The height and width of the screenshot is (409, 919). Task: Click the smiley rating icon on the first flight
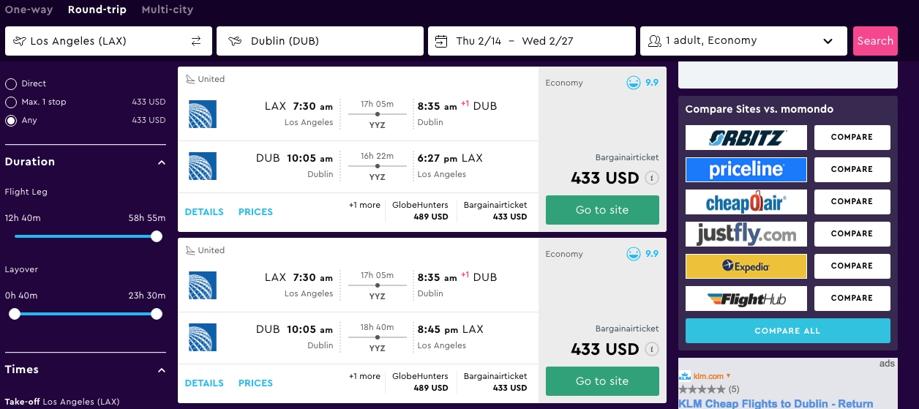coord(633,83)
